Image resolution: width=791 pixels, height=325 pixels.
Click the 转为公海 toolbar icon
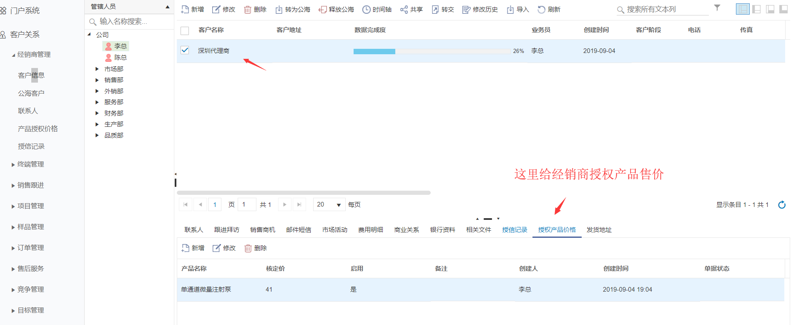tap(279, 10)
